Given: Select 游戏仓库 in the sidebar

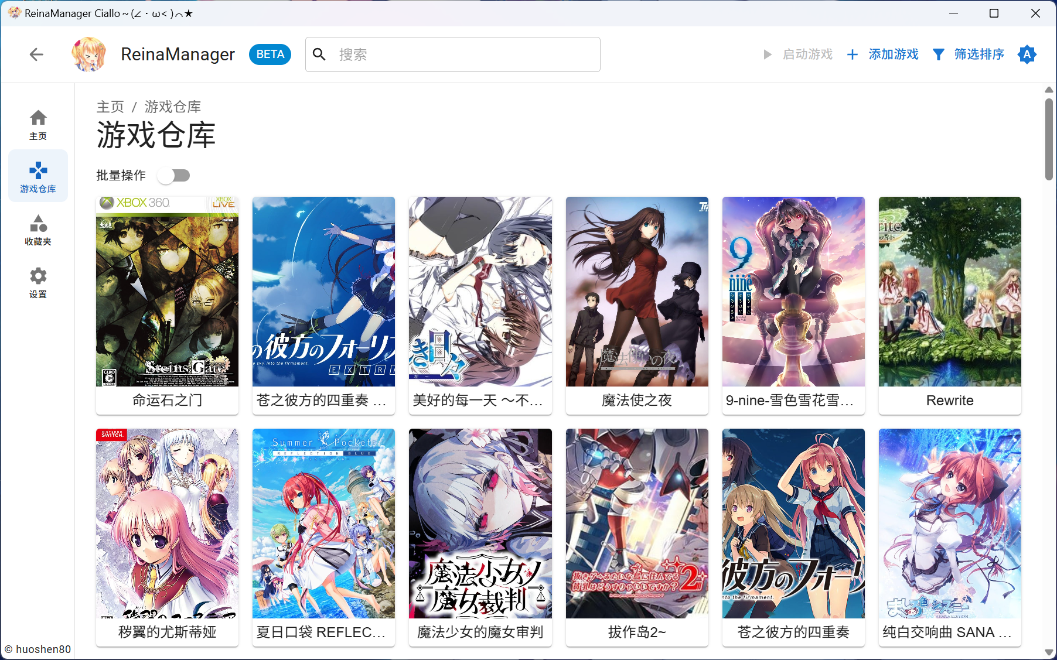Looking at the screenshot, I should 38,176.
